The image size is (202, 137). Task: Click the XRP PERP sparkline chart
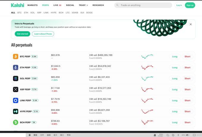[147, 89]
